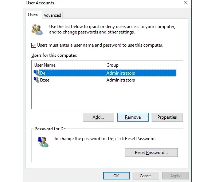Open the Add user dialog
The width and height of the screenshot is (215, 182).
click(x=98, y=117)
